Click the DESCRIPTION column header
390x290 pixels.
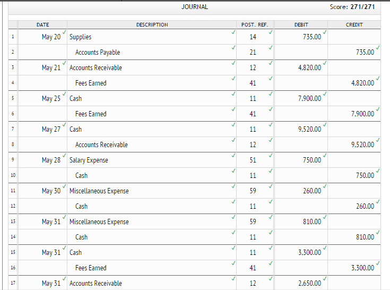152,25
